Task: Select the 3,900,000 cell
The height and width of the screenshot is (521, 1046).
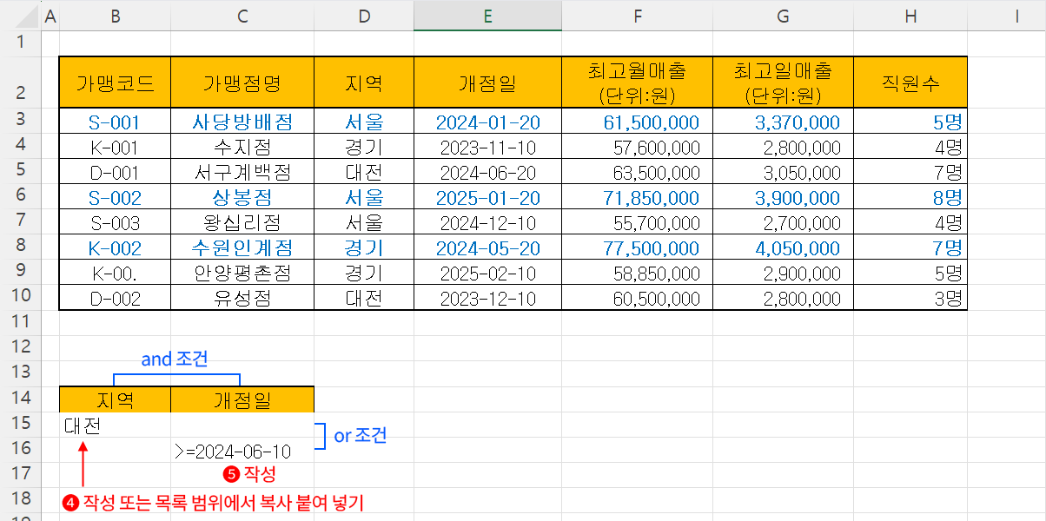Action: pyautogui.click(x=783, y=196)
